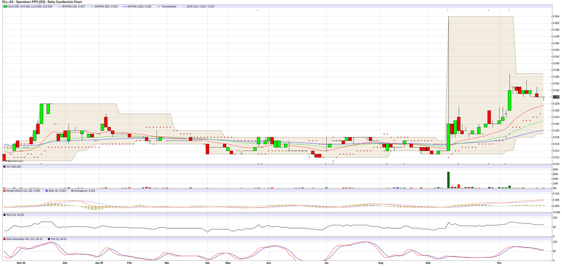Click the Sep date label

[428, 263]
